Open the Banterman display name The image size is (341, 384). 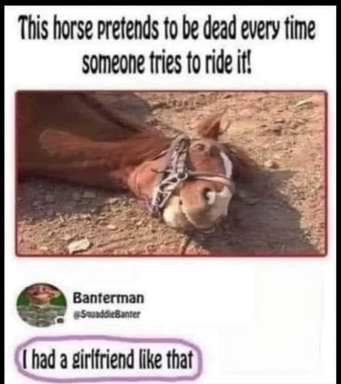pos(108,298)
